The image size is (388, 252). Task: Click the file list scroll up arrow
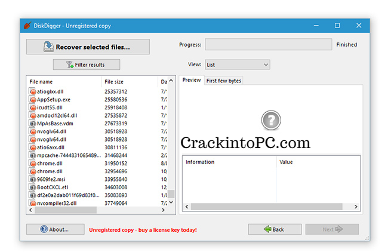coord(171,81)
